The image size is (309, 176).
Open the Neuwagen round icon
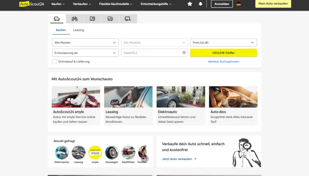(111, 153)
